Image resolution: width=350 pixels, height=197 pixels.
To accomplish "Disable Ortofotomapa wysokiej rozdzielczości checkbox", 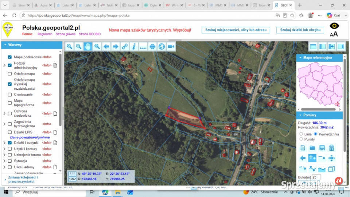I will pyautogui.click(x=9, y=84).
